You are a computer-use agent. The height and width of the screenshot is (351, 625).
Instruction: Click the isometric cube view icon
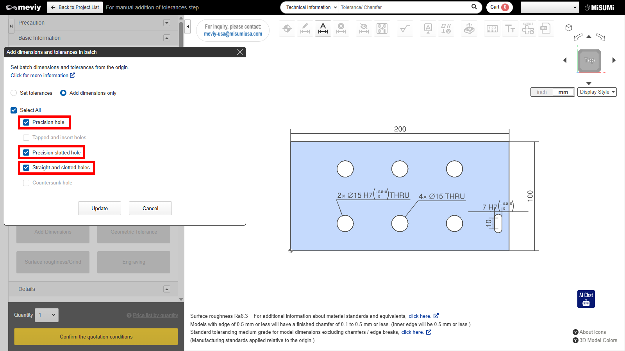tap(569, 28)
